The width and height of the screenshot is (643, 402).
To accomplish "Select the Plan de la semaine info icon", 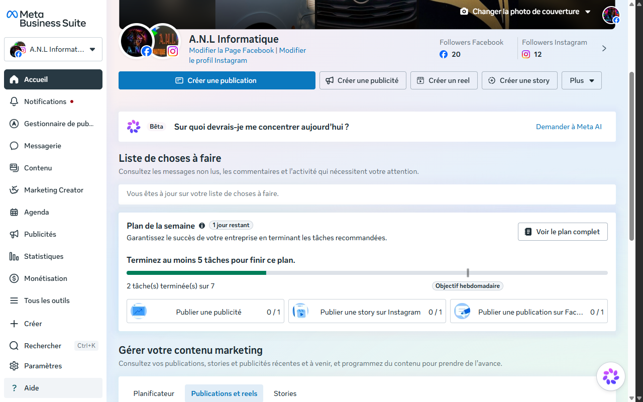I will (x=202, y=226).
